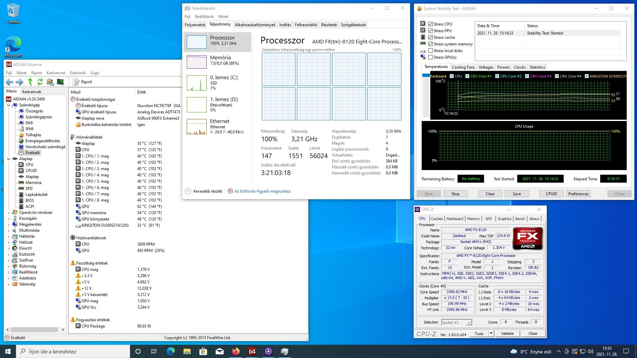Click Save in System Stability Test
637x358 pixels.
click(517, 194)
